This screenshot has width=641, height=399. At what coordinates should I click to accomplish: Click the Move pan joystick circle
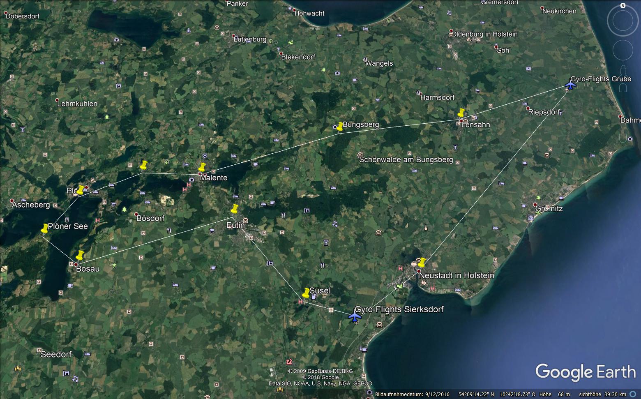pyautogui.click(x=623, y=50)
